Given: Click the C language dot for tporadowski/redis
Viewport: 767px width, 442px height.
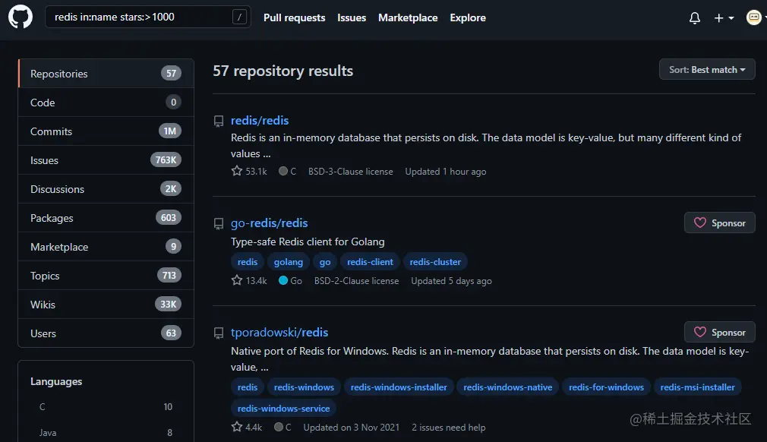Looking at the screenshot, I should [x=279, y=427].
